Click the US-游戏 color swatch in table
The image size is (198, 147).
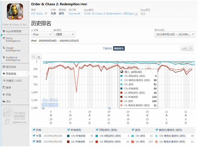pyautogui.click(x=133, y=142)
